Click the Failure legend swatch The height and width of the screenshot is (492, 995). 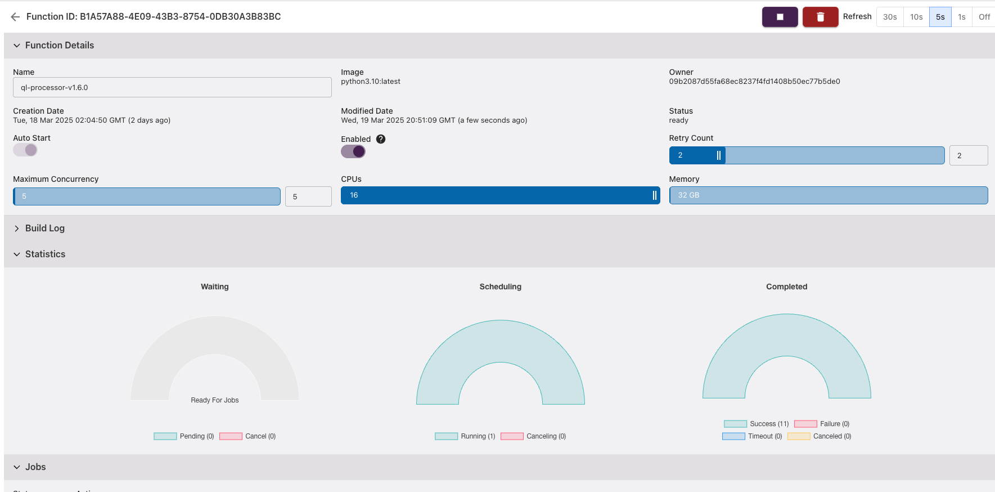click(805, 424)
